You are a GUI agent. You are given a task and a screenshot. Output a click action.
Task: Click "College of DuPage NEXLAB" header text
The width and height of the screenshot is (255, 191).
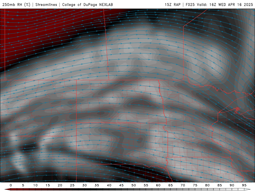(x=87, y=4)
